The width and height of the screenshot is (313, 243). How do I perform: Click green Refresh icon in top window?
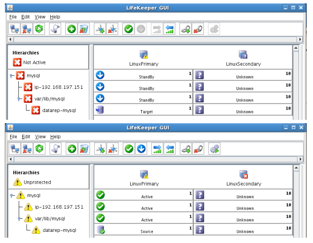tap(39, 29)
